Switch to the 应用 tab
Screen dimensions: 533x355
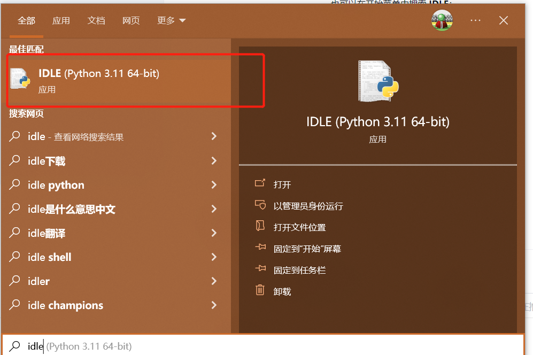[x=61, y=20]
